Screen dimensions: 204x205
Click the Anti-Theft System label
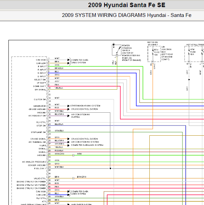tap(81, 204)
